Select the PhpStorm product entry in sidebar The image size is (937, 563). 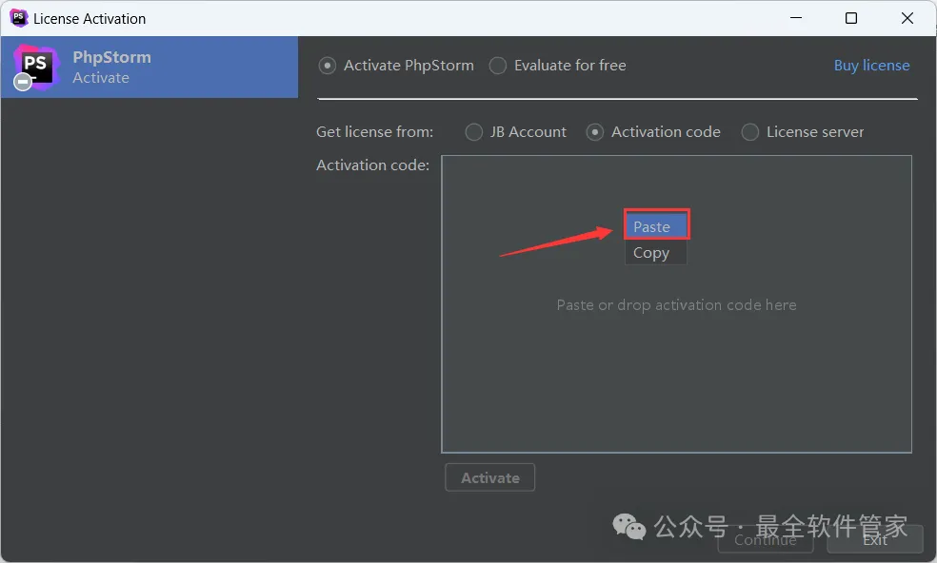click(150, 67)
